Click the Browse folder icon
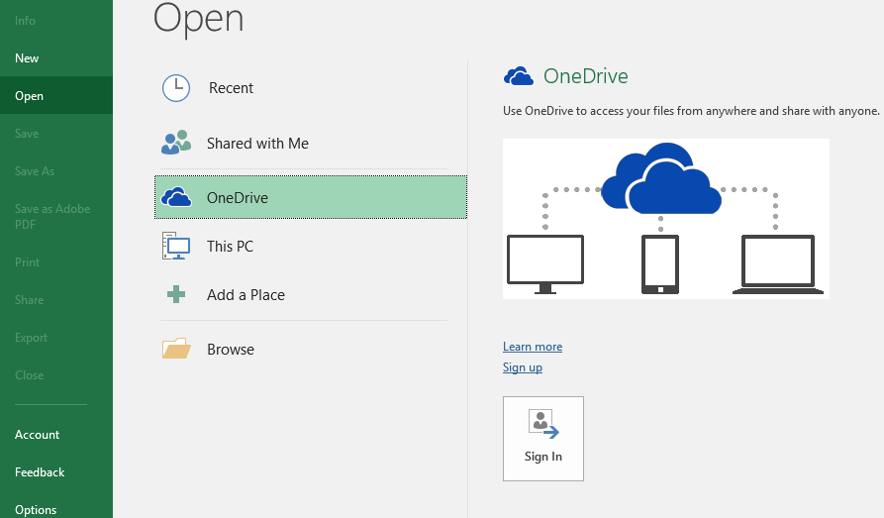 click(175, 349)
